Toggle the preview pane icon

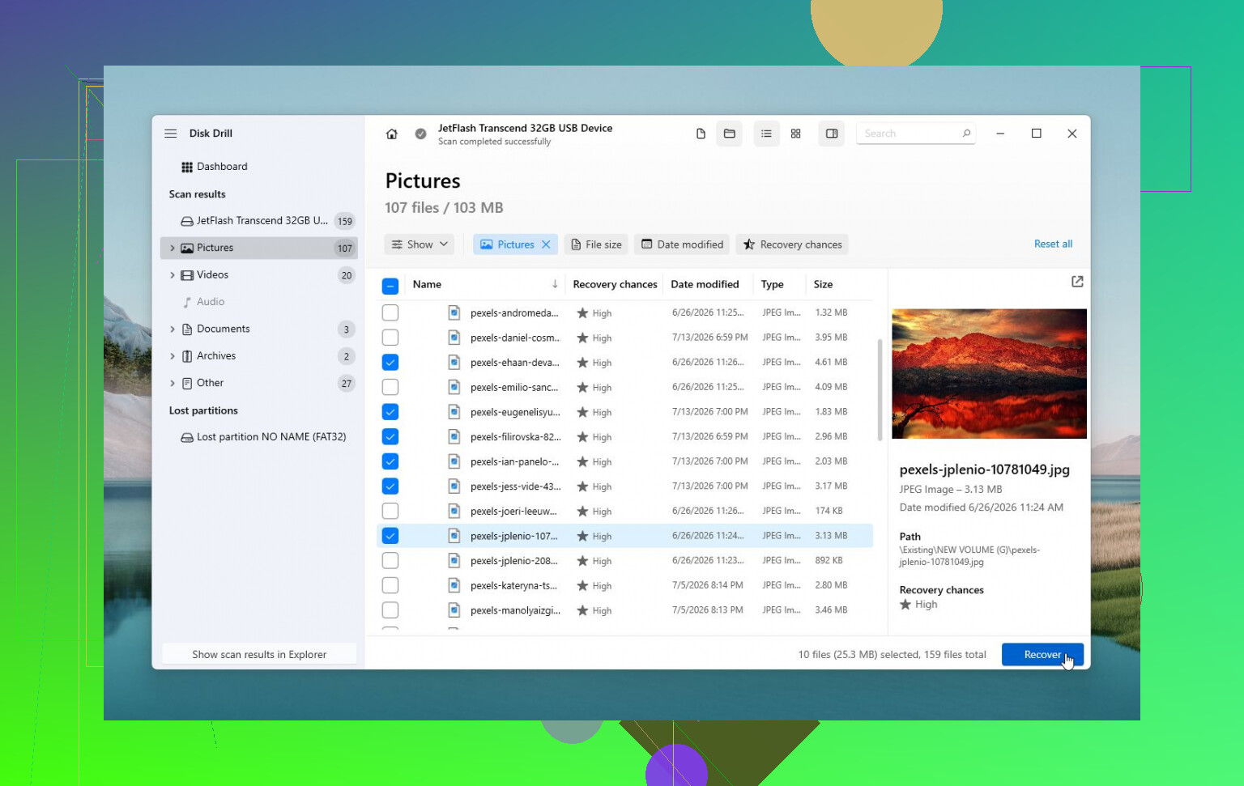(832, 134)
